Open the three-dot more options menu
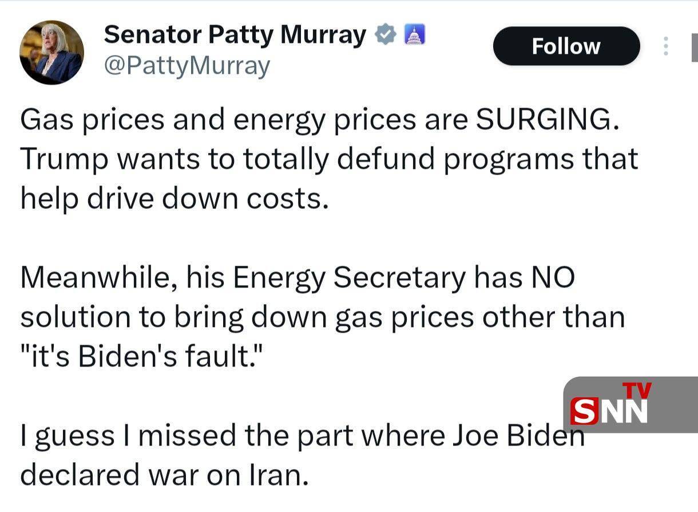This screenshot has height=512, width=698. [665, 46]
